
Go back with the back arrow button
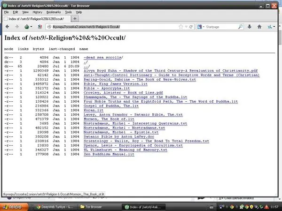7,27
